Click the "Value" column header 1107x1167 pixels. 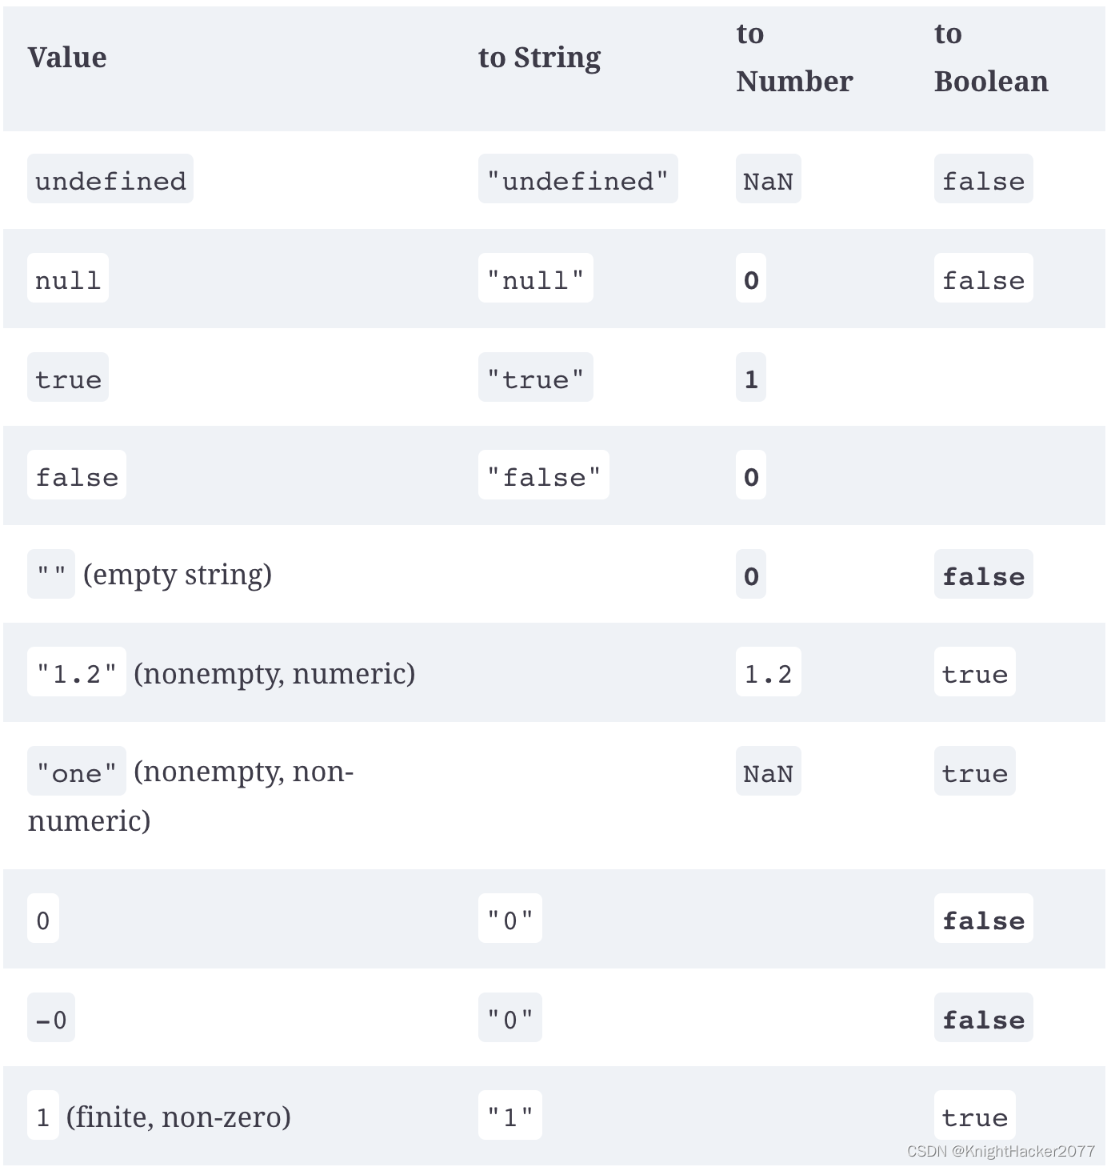click(67, 58)
